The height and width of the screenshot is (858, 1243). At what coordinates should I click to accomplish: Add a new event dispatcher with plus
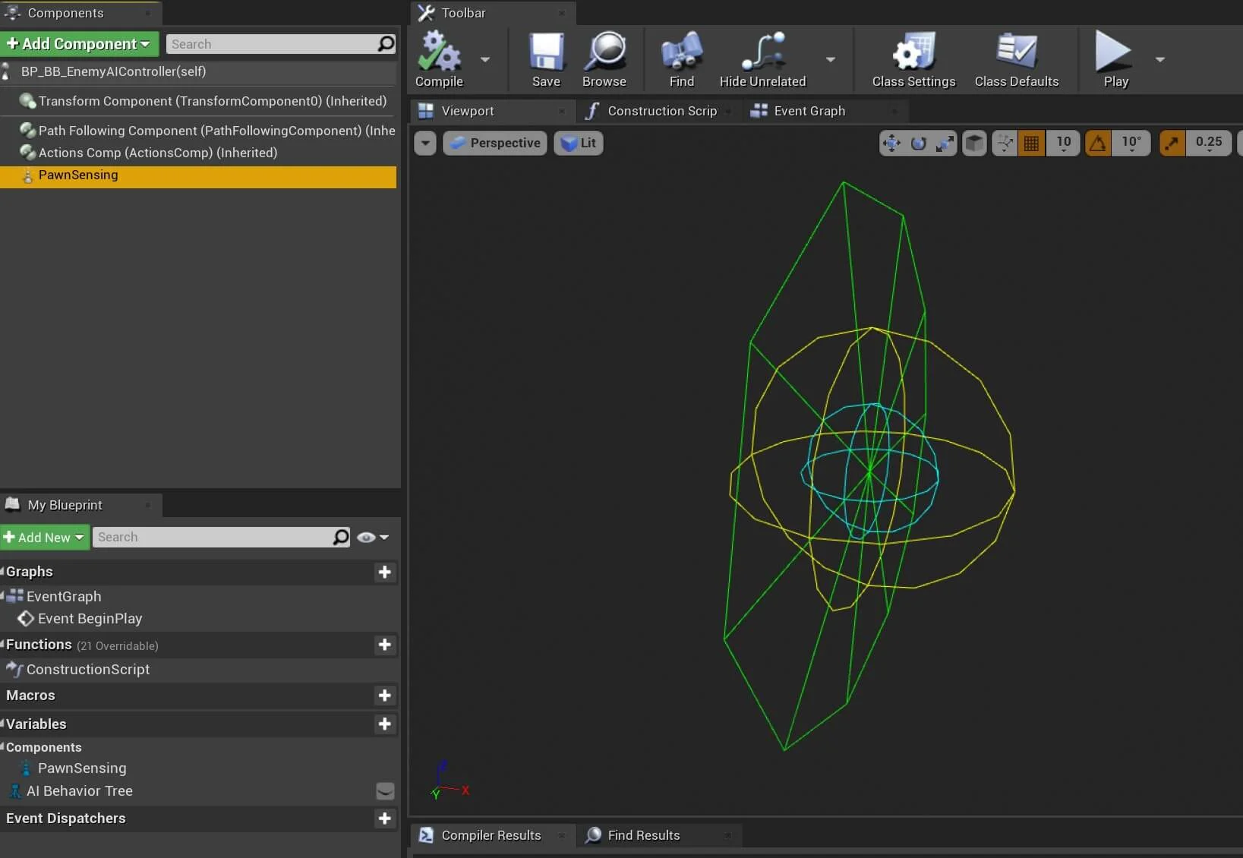click(x=385, y=819)
